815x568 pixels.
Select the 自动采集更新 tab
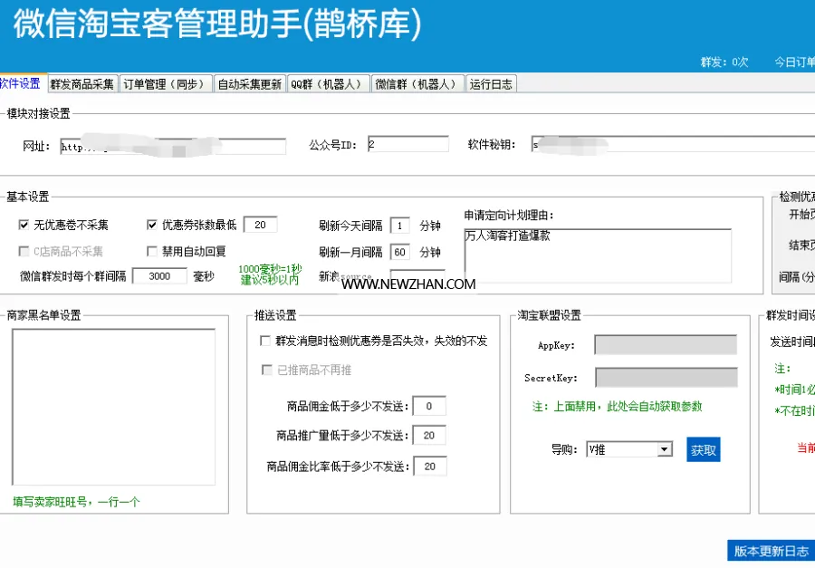coord(250,84)
